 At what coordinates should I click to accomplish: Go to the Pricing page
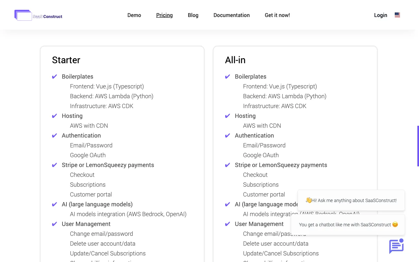(x=164, y=15)
